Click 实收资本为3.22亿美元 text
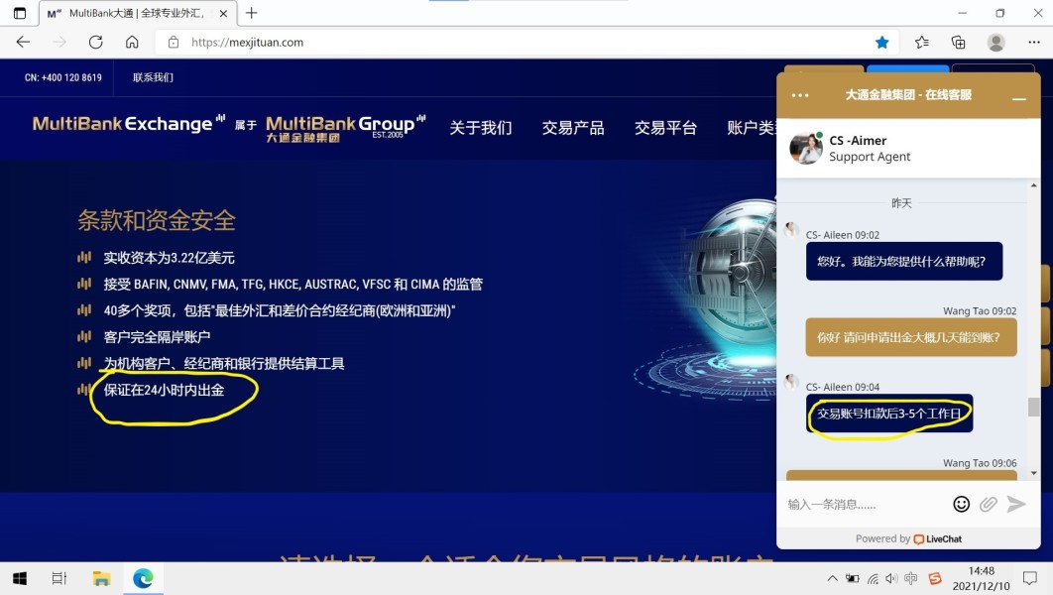The height and width of the screenshot is (595, 1053). (x=170, y=258)
